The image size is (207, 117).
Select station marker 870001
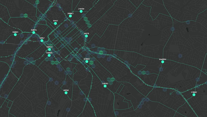tap(87, 61)
